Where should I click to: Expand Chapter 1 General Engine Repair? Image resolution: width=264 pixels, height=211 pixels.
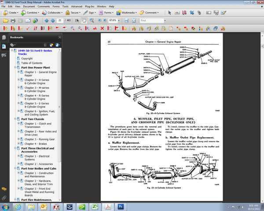coord(18,72)
